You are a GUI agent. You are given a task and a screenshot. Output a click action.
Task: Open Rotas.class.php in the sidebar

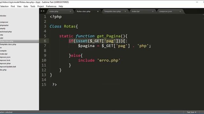coord(7,41)
